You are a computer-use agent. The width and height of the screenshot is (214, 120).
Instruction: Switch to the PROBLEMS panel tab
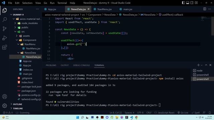pos(51,65)
